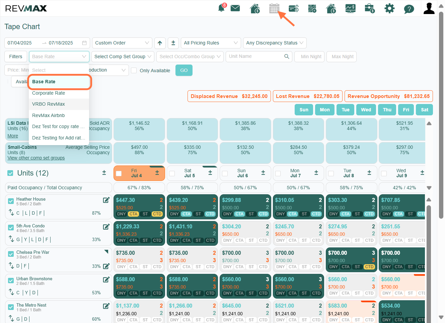Select Dez Test for copy rate option

coord(59,126)
